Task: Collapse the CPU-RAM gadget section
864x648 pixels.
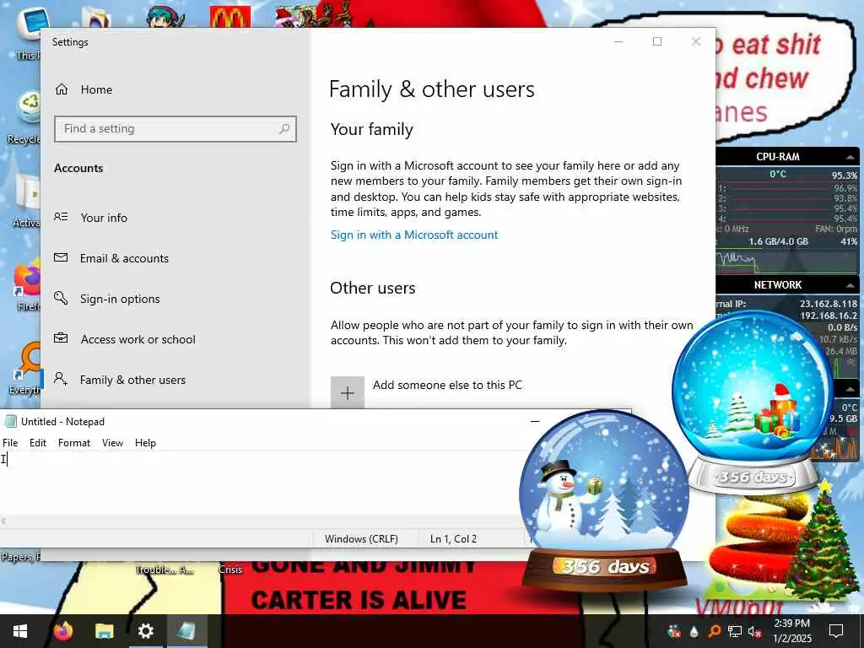Action: click(x=850, y=157)
